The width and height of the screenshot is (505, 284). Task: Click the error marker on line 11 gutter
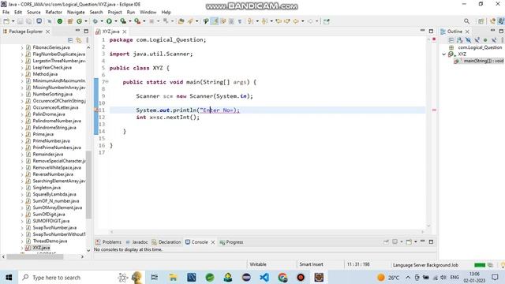coord(96,110)
